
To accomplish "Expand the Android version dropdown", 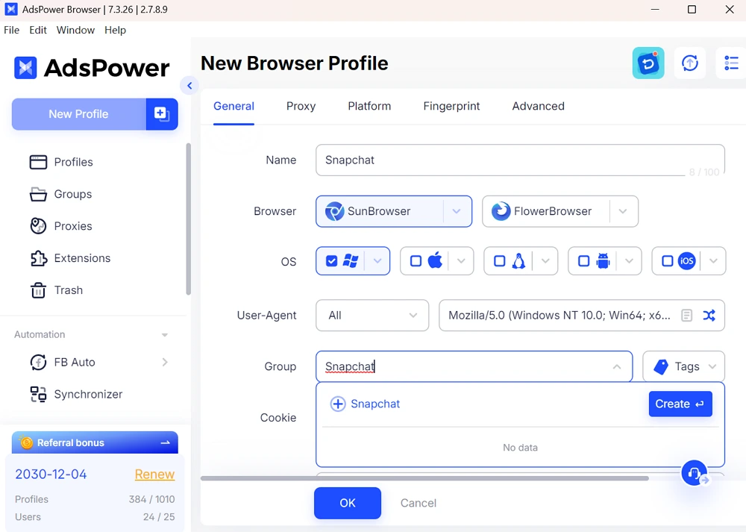I will click(629, 260).
